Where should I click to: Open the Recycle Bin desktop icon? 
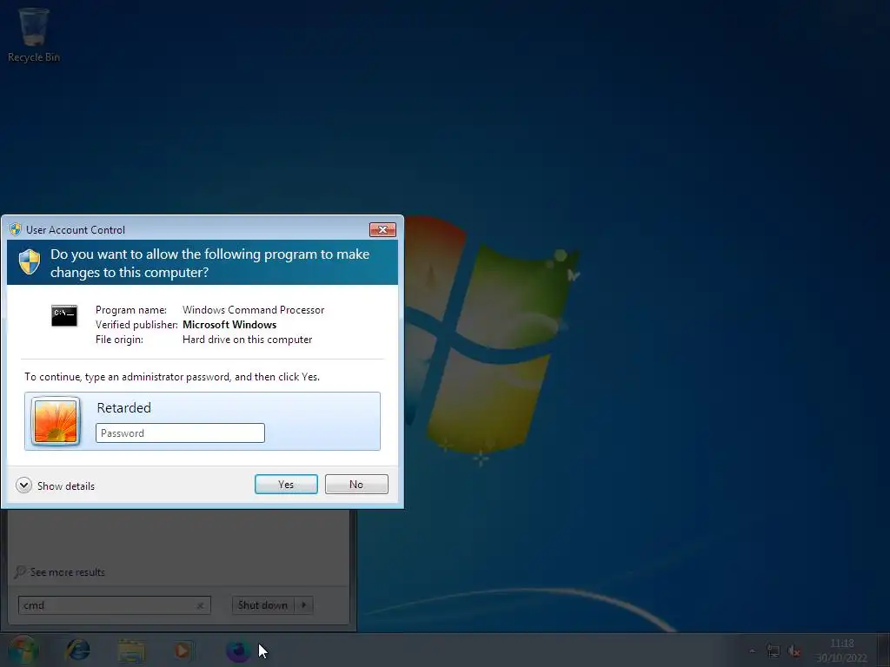point(34,35)
